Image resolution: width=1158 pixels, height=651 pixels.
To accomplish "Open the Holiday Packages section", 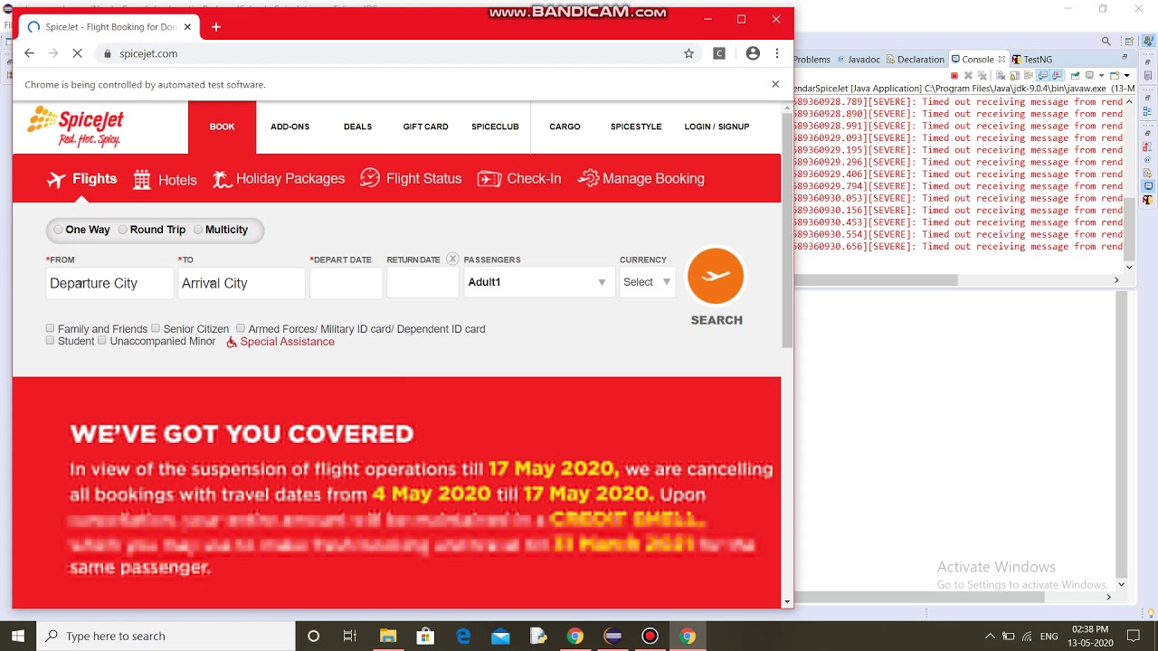I will tap(279, 179).
